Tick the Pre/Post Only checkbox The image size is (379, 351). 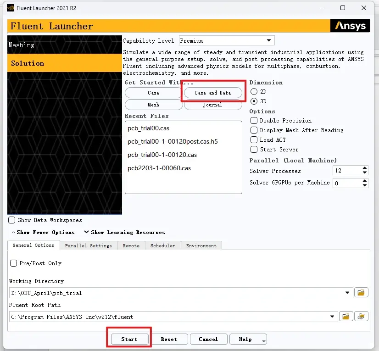[x=14, y=263]
